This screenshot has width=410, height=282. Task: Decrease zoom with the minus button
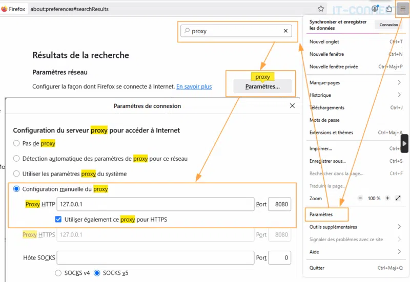pyautogui.click(x=360, y=198)
